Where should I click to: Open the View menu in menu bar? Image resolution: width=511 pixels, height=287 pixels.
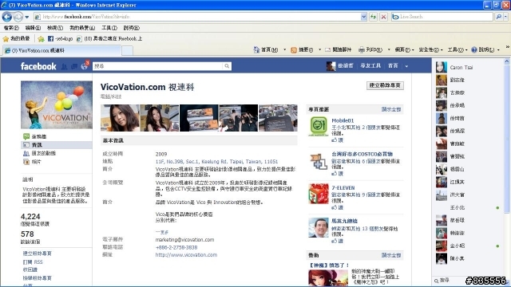tap(54, 28)
